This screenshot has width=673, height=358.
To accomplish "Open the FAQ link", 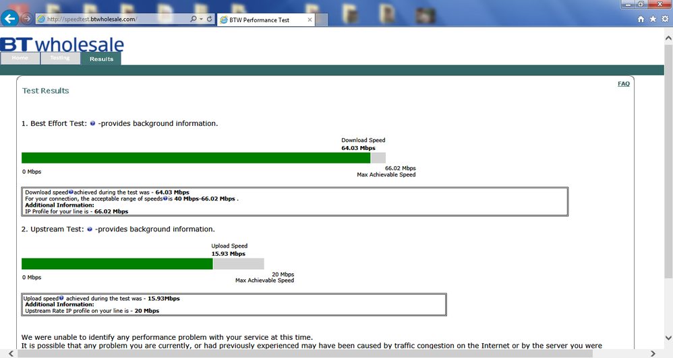I will 624,83.
